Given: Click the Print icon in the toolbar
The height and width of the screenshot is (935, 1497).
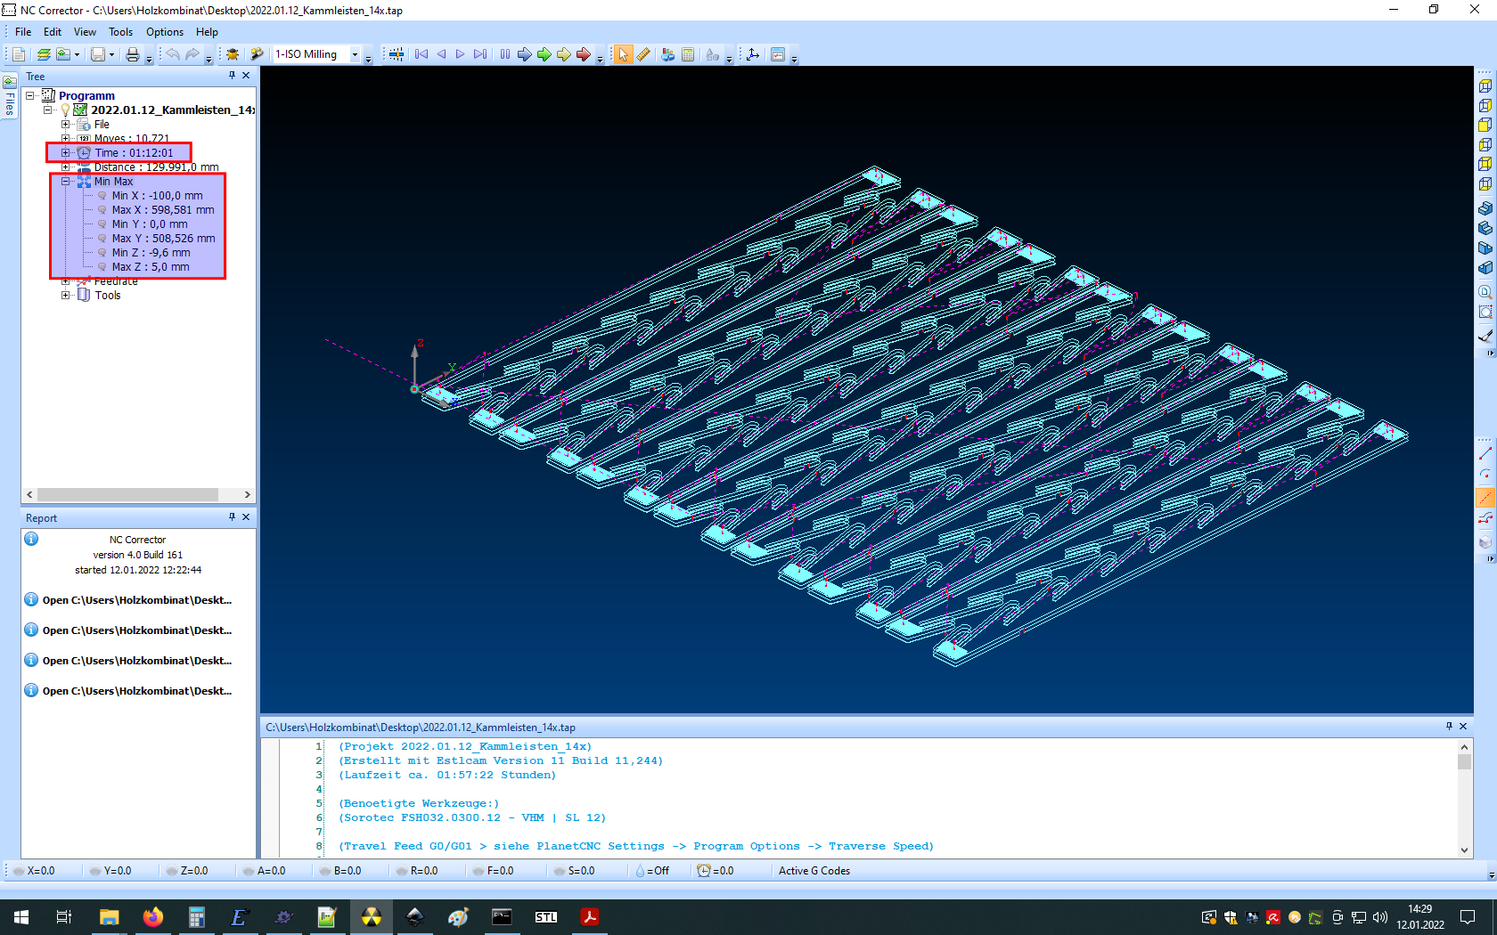Looking at the screenshot, I should tap(133, 54).
